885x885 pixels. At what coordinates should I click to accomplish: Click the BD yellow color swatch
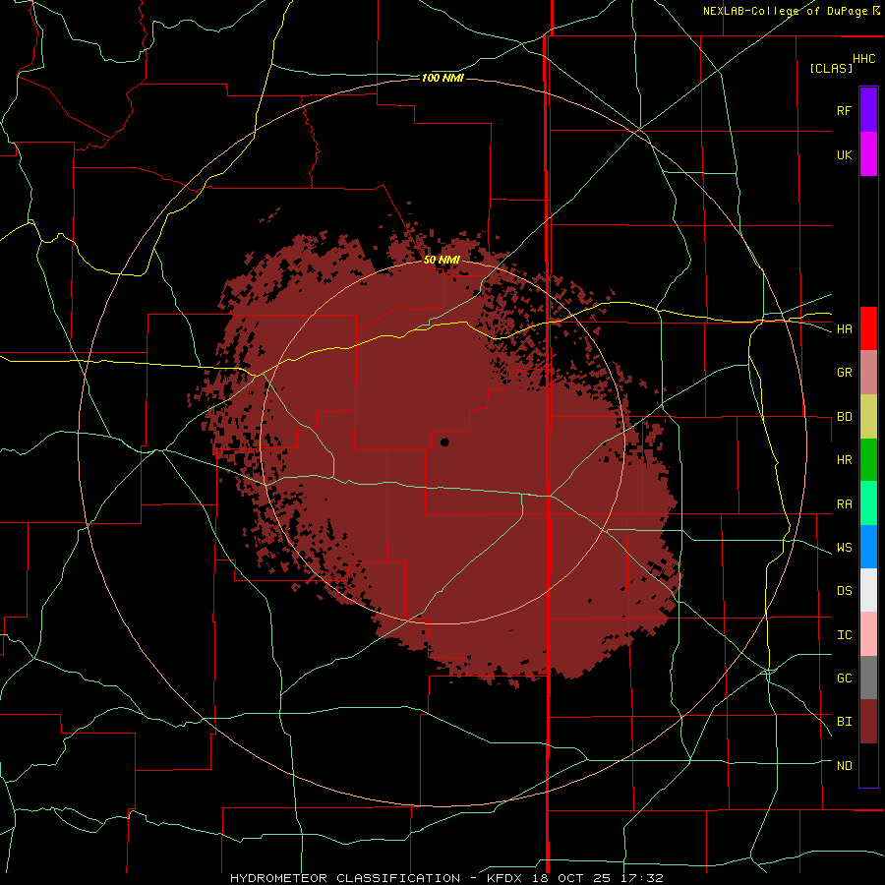(x=868, y=417)
